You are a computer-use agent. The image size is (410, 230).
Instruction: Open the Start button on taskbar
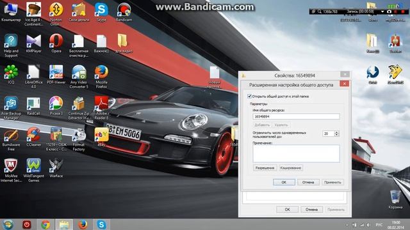(8, 224)
